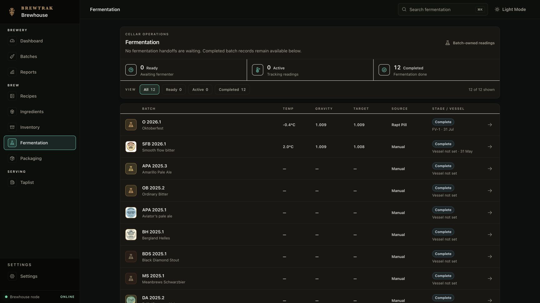The image size is (540, 303).
Task: Open O 2026.1 row arrow
Action: click(490, 125)
